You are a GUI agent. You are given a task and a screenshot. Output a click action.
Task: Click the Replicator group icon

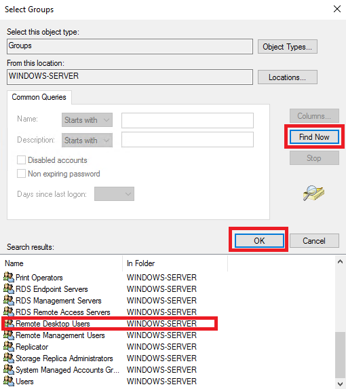point(9,347)
